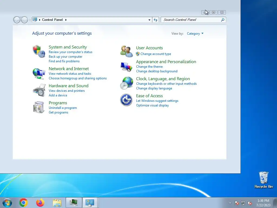Click Get programs link
The height and width of the screenshot is (208, 277).
coord(58,112)
